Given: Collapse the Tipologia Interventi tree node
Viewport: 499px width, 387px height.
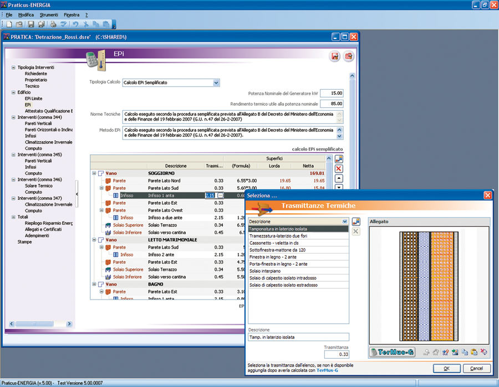Looking at the screenshot, I should tap(13, 68).
